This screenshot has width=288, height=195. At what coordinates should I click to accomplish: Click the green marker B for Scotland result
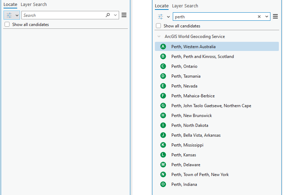click(x=163, y=57)
